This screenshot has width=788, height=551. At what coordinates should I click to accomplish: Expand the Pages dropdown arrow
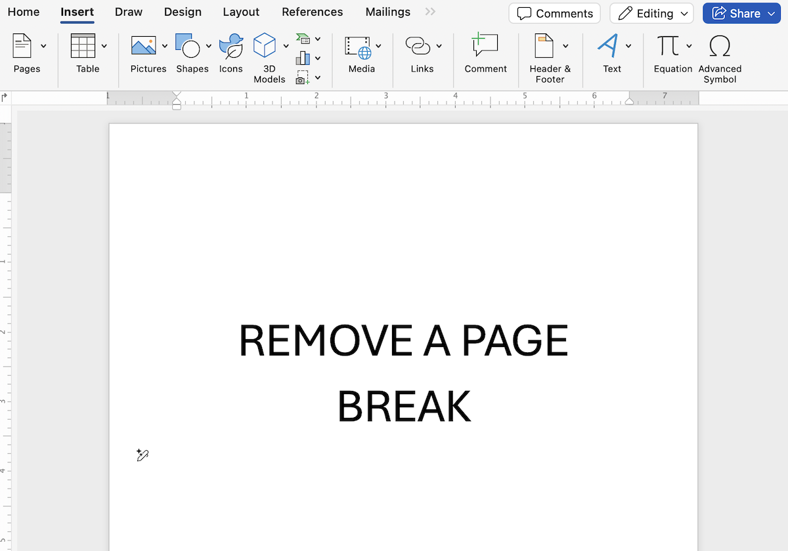coord(44,46)
